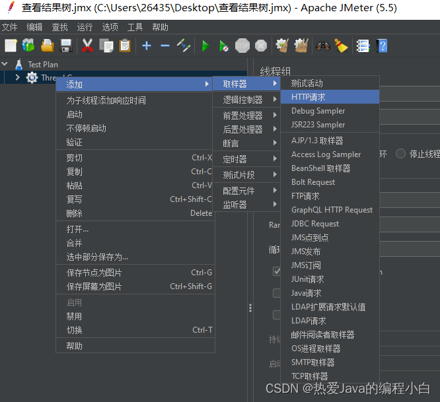The width and height of the screenshot is (440, 402).
Task: Click the Paste clipboard icon
Action: (125, 46)
